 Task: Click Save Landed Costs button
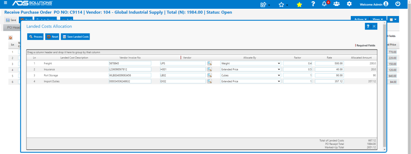click(75, 37)
